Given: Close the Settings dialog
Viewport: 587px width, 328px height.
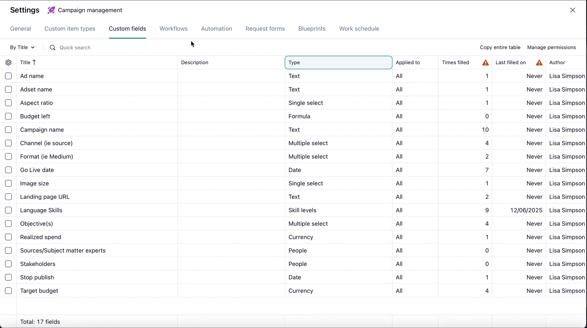Looking at the screenshot, I should [x=572, y=10].
